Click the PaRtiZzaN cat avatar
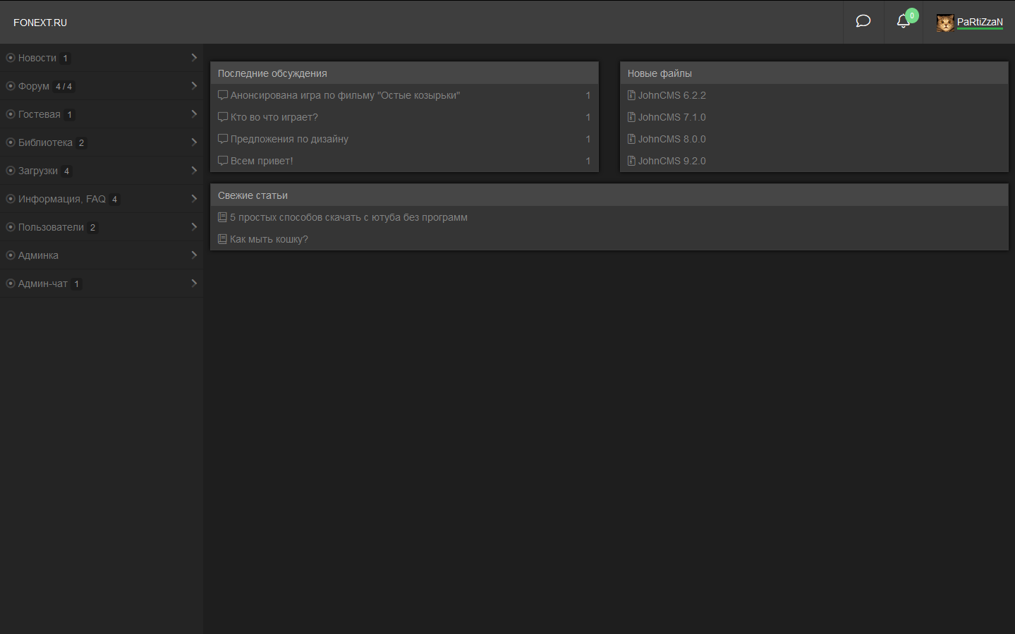 [945, 23]
